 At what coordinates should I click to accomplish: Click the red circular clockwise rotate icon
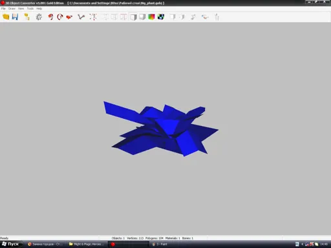[x=59, y=17]
